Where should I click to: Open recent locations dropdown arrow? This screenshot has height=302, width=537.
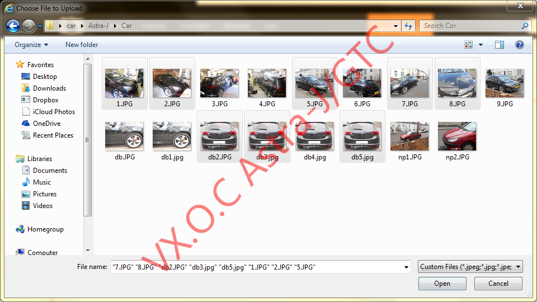pos(40,26)
